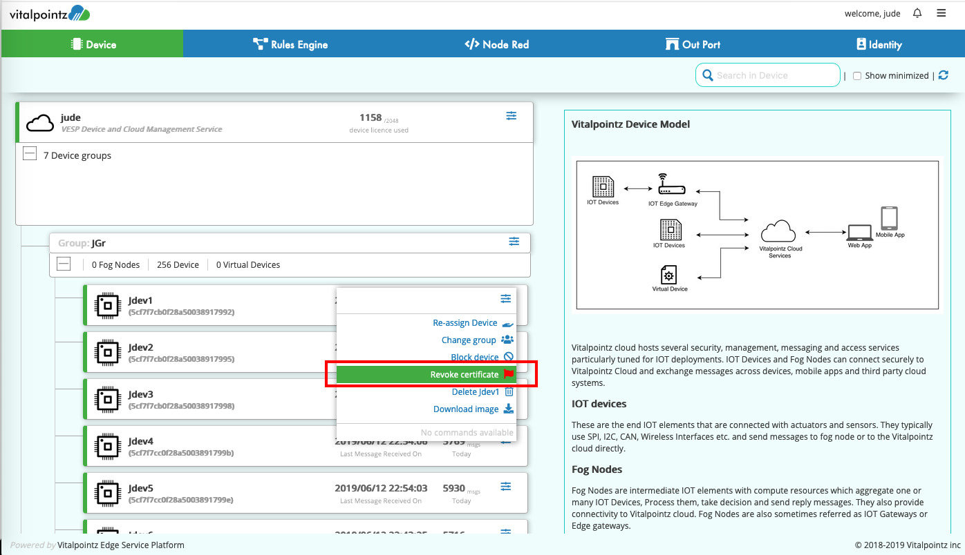This screenshot has height=555, width=965.
Task: Collapse the 7 Device groups tree
Action: (30, 154)
